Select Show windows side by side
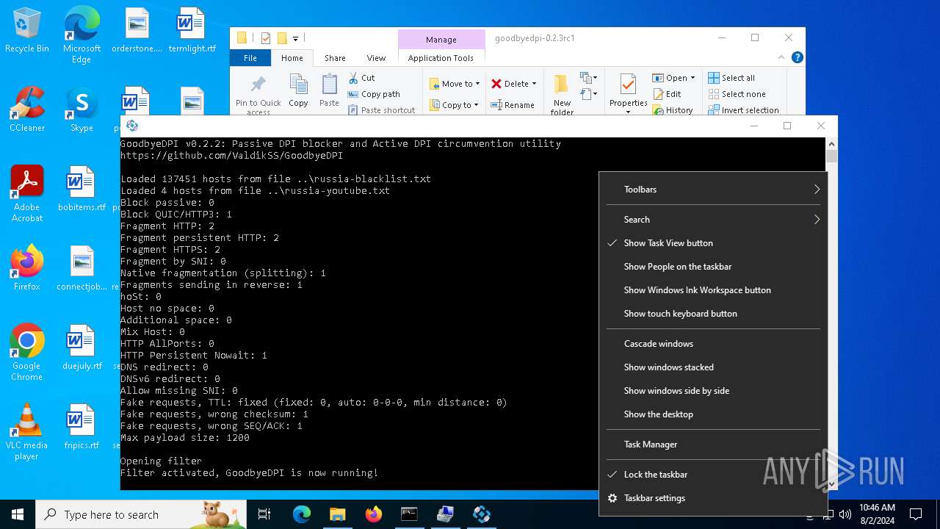Screen dimensions: 940x529 [713, 391]
